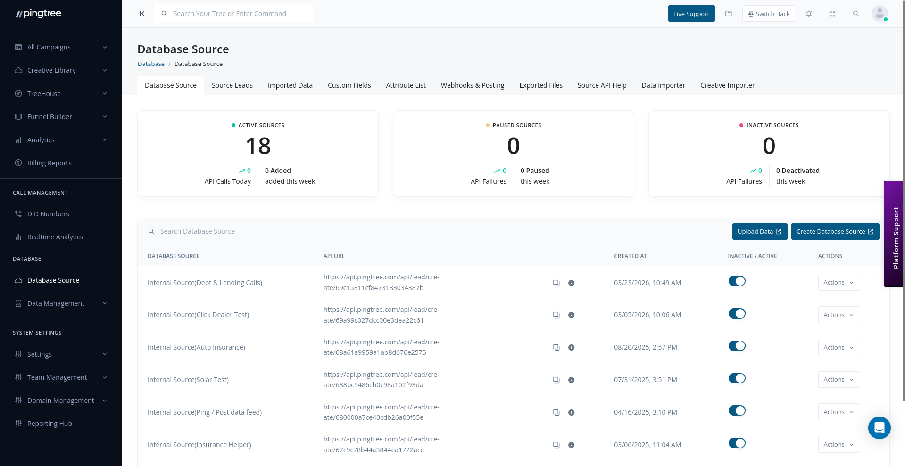Open the clipboard icon next to Live Support
The height and width of the screenshot is (466, 905).
(x=728, y=14)
